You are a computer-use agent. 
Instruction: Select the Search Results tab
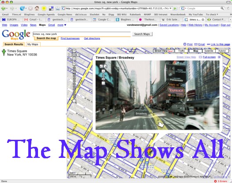14,44
